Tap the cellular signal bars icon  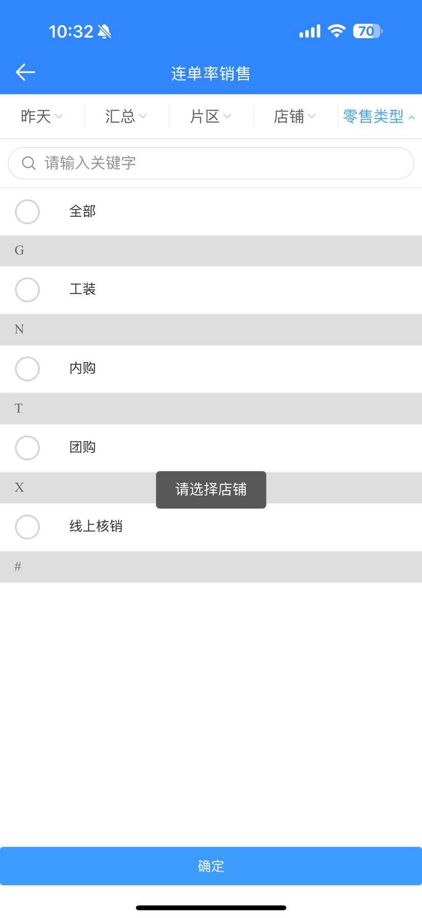click(x=309, y=32)
